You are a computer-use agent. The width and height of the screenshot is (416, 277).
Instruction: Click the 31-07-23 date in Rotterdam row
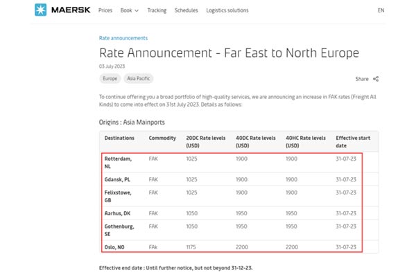346,159
